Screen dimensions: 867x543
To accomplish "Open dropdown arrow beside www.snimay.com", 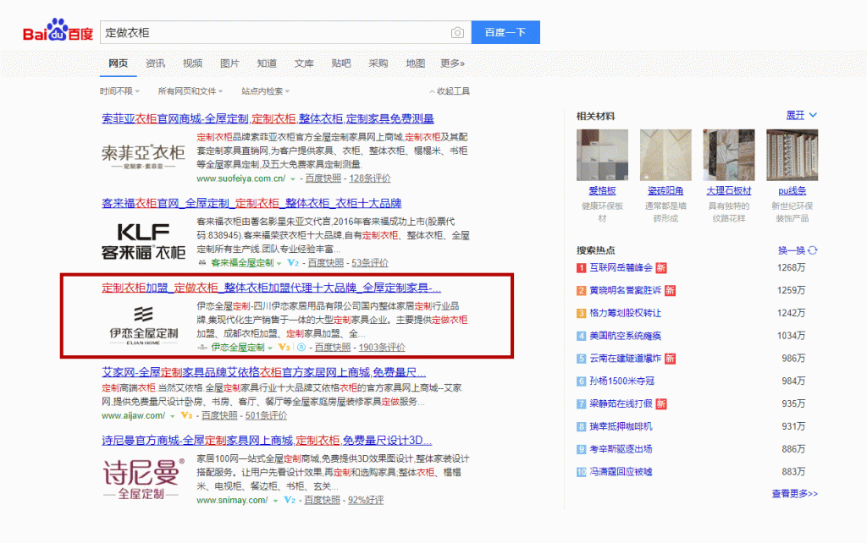I will coord(275,501).
